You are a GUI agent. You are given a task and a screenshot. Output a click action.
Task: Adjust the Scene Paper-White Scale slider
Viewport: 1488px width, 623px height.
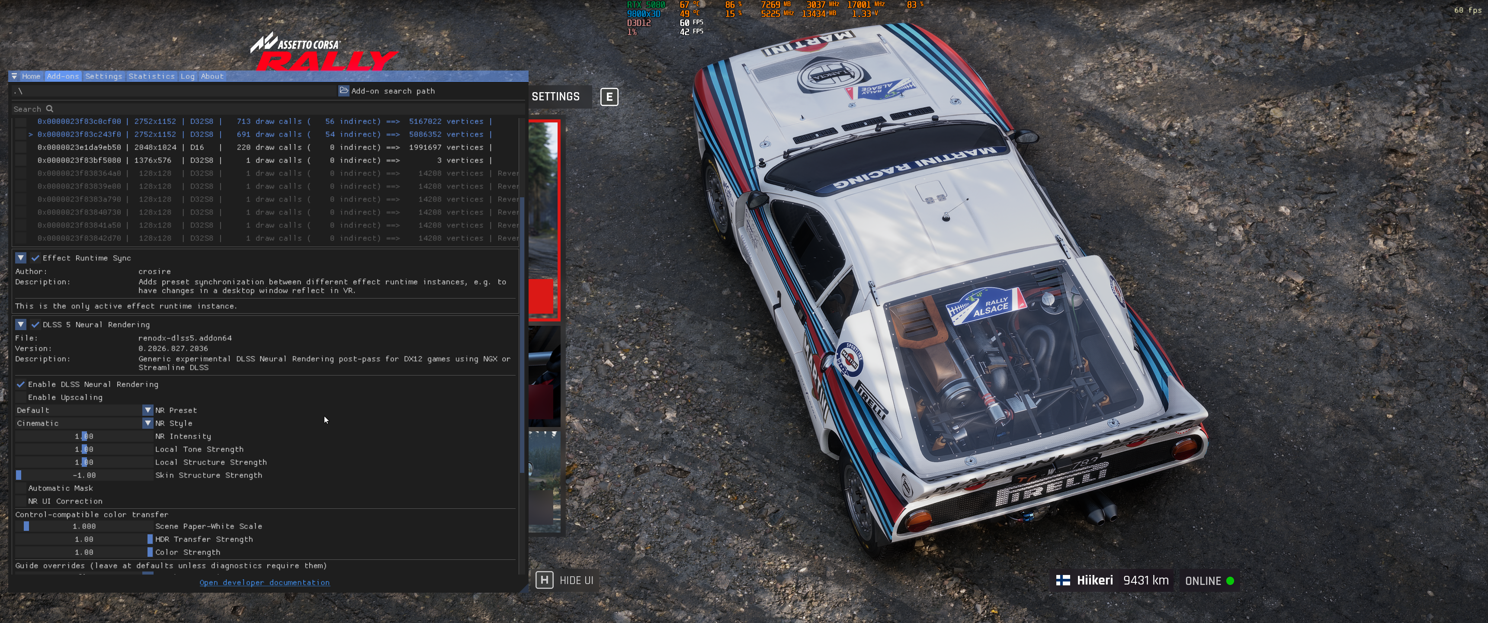(84, 527)
